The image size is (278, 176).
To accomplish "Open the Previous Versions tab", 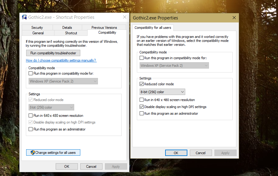I will point(104,28).
